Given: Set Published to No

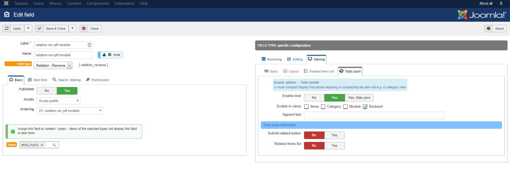Looking at the screenshot, I should 47,91.
